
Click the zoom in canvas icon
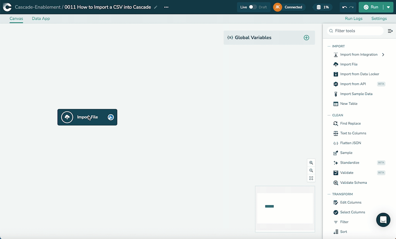(311, 163)
